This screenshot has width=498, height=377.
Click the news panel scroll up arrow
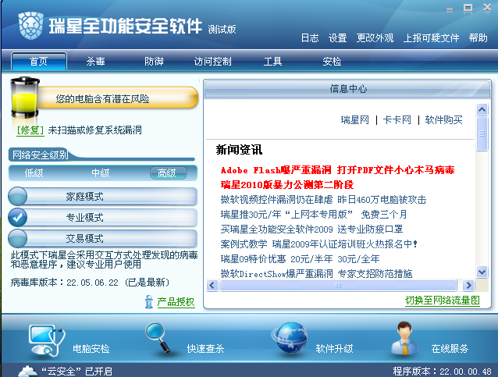coord(482,110)
